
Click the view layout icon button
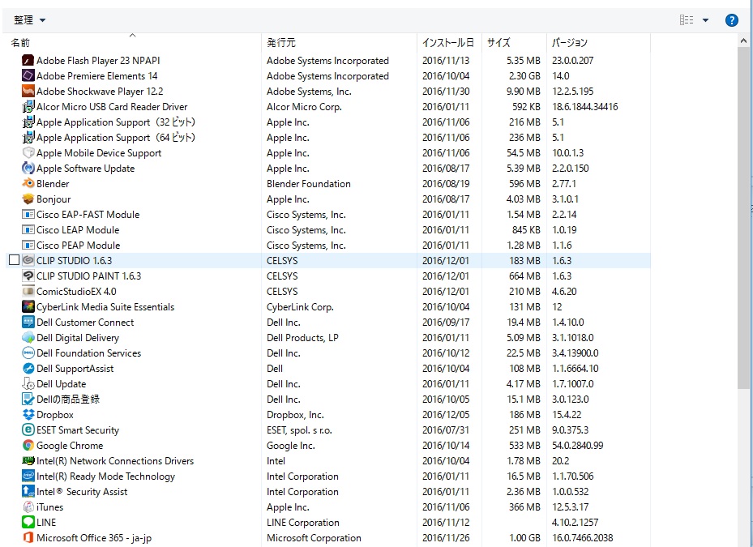tap(687, 20)
